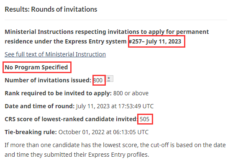Click the Date and time of round label
238x168 pixels.
40,106
